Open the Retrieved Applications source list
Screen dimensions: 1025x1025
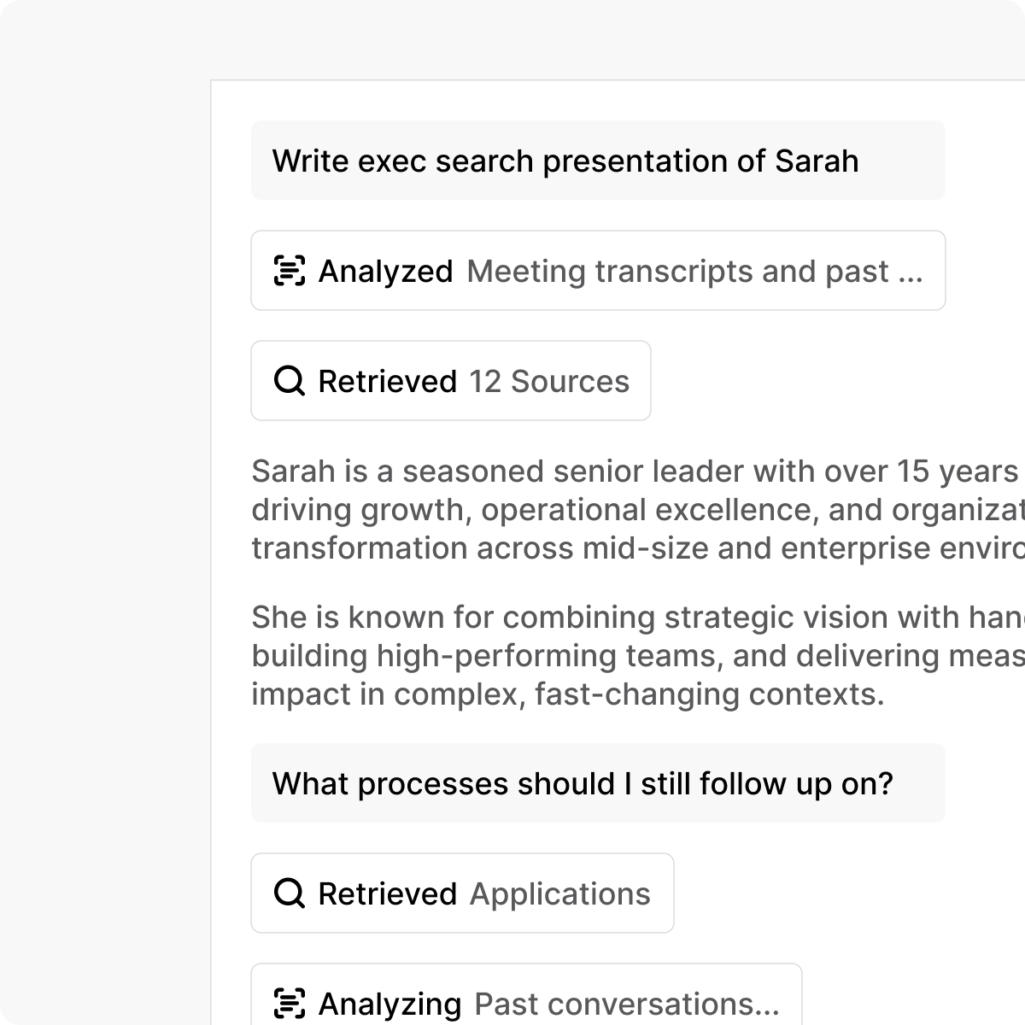point(462,893)
